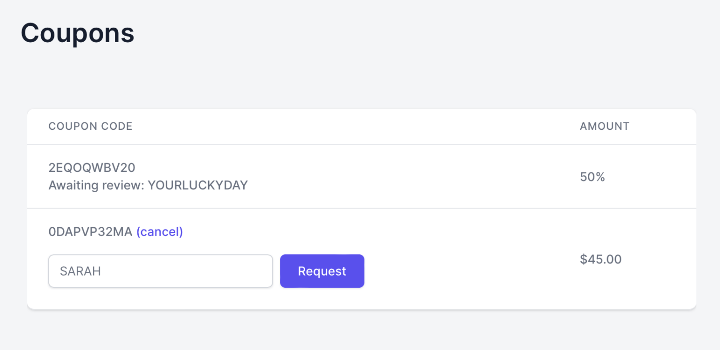Viewport: 720px width, 350px height.
Task: Click the 50% discount amount
Action: pos(592,177)
